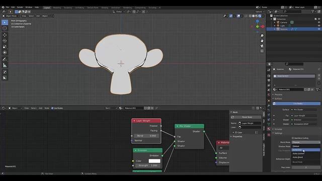Click the outliner filter funnel icon
The height and width of the screenshot is (181, 322).
[312, 12]
